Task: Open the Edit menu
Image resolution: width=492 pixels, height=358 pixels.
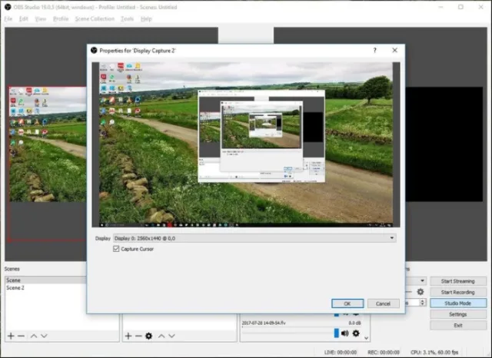Action: coord(24,18)
